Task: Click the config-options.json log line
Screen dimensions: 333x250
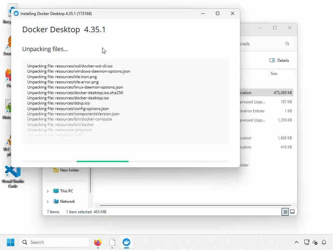Action: pos(68,109)
